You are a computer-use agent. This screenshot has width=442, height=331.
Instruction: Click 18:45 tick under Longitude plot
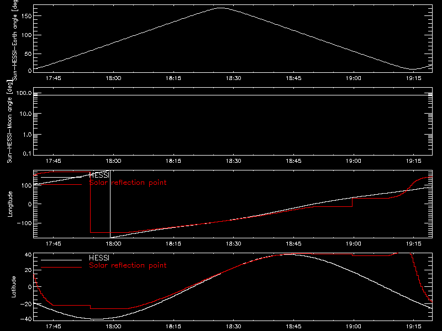(293, 244)
